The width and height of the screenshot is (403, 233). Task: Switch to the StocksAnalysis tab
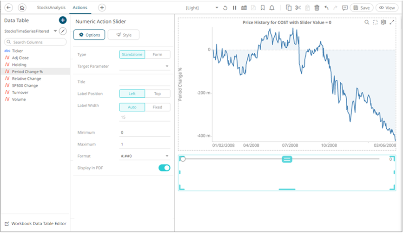tap(51, 8)
